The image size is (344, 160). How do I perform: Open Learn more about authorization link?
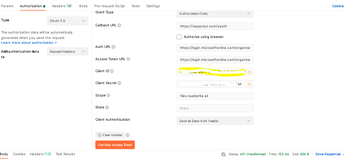tap(29, 43)
